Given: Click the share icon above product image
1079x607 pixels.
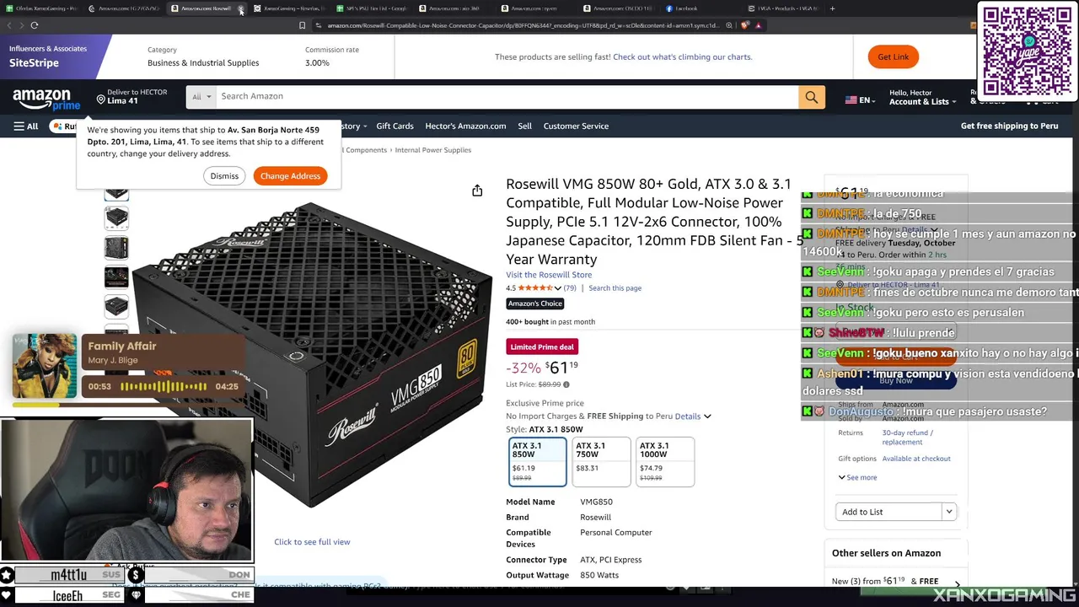Looking at the screenshot, I should tap(477, 191).
